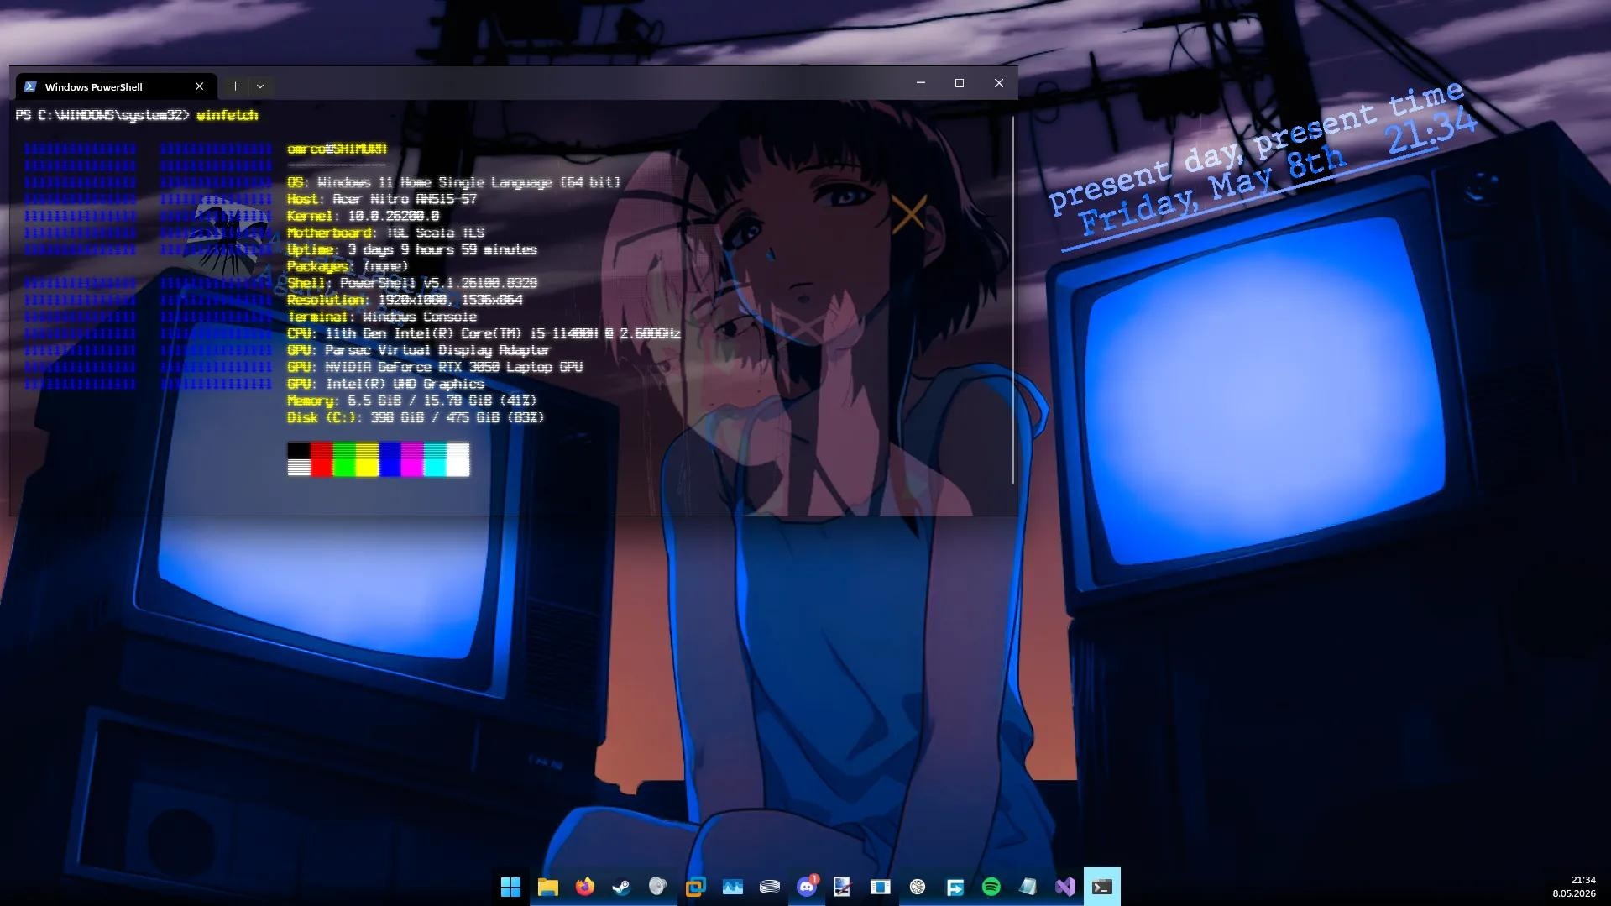Click the 'Motherboard: TGL Scala_TLS' line
This screenshot has height=906, width=1611.
coord(386,233)
